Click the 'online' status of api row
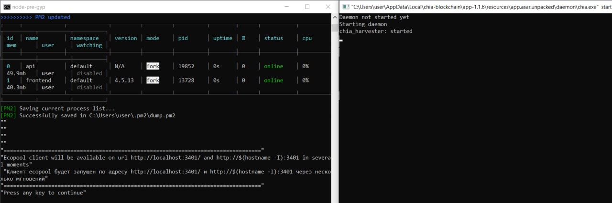The height and width of the screenshot is (203, 612). [x=273, y=66]
